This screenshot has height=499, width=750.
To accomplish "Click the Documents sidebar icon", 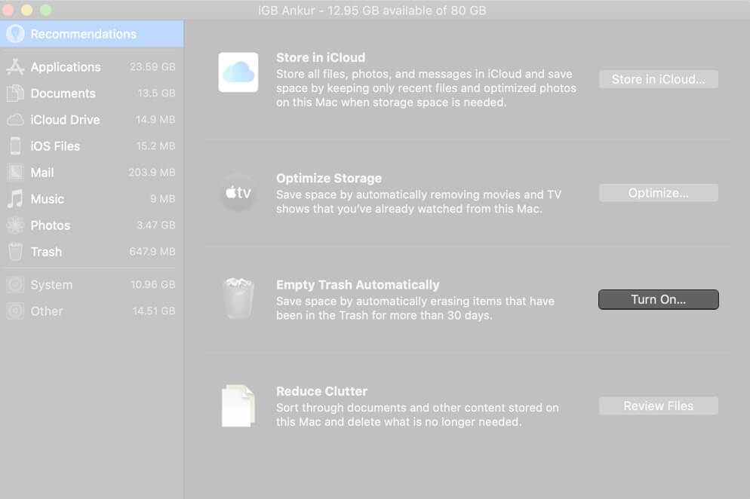I will pos(15,93).
